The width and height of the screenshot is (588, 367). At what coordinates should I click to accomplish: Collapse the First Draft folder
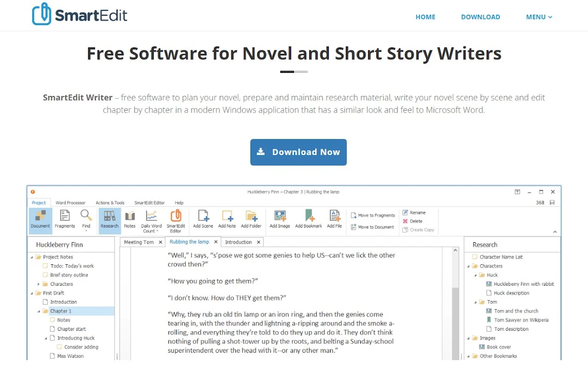[32, 293]
